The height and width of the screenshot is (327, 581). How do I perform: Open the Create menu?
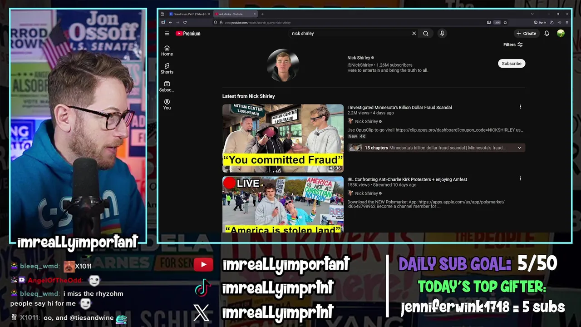[x=527, y=34]
